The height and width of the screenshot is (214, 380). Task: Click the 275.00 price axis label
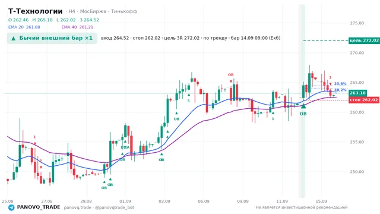point(357,23)
